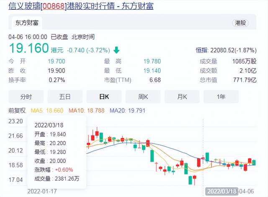Select the 月K monthly chart tab

pyautogui.click(x=182, y=97)
